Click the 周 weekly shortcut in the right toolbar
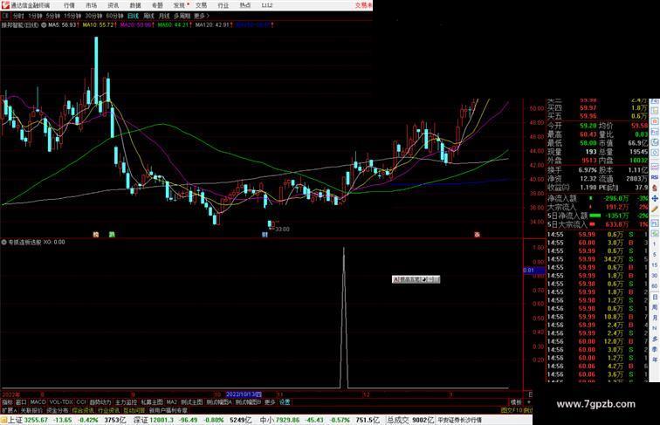660x425 pixels. [x=655, y=307]
